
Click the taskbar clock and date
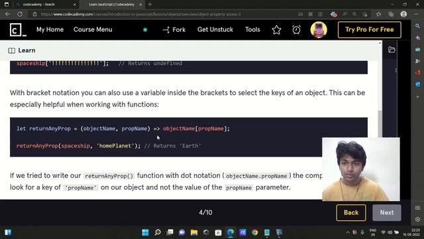pos(411,232)
